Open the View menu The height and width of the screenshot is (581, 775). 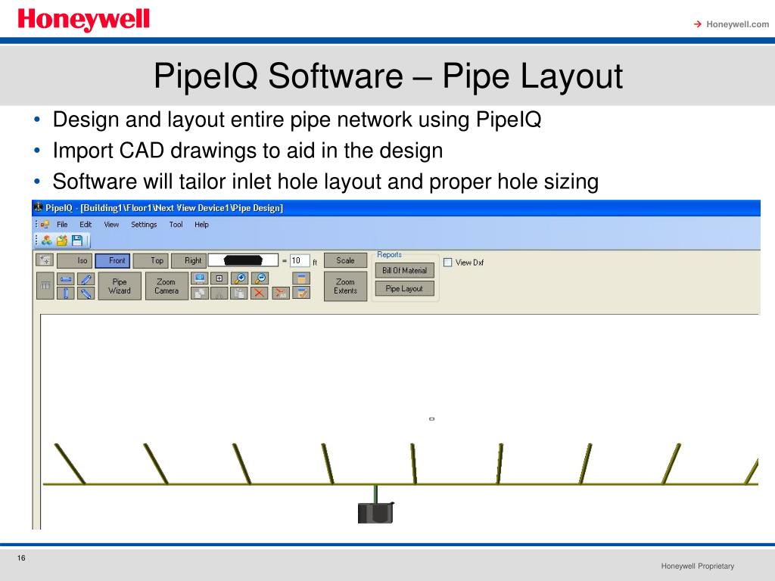(111, 224)
